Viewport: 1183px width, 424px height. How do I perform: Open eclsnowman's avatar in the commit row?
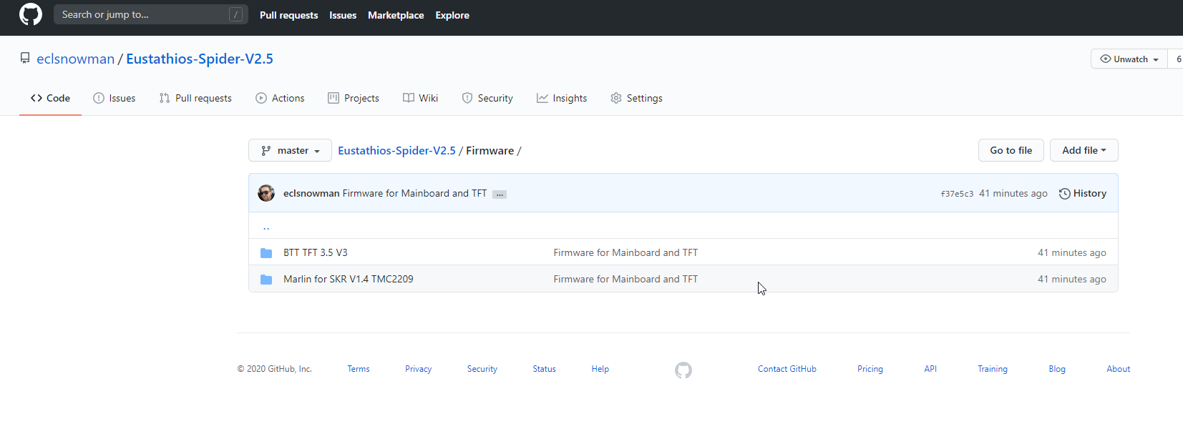tap(266, 193)
